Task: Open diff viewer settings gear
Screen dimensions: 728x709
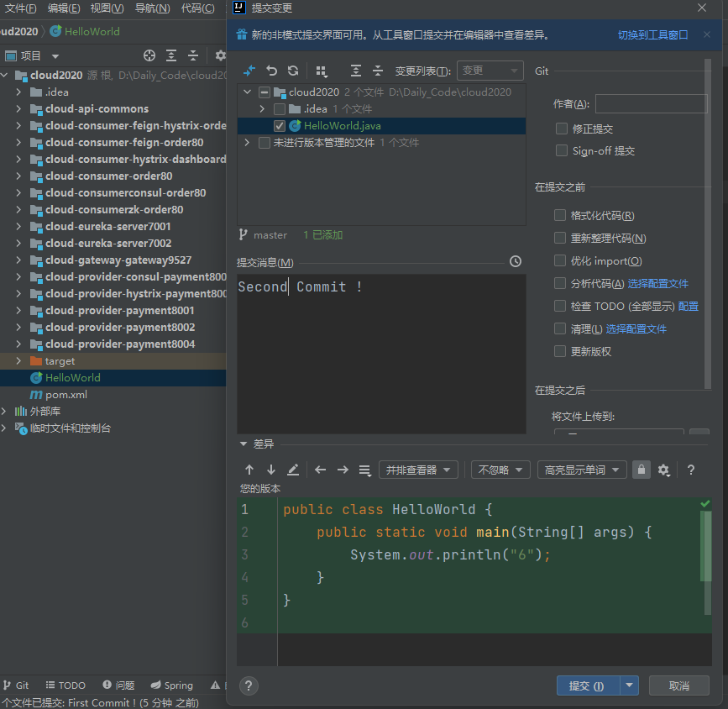Action: point(664,470)
